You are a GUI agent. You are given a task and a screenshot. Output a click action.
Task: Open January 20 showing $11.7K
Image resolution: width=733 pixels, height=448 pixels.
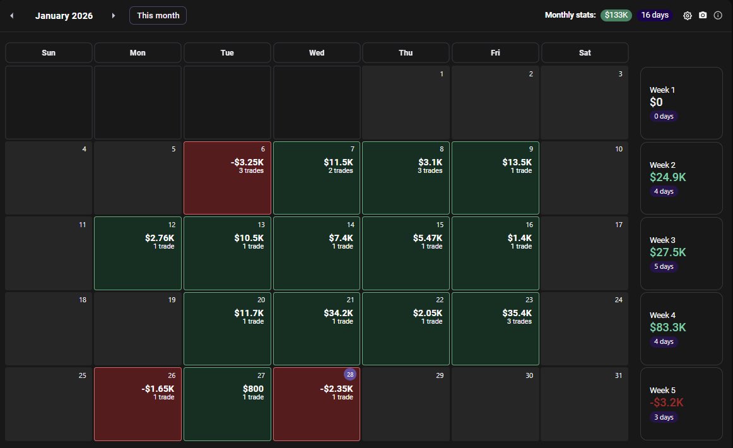(227, 328)
